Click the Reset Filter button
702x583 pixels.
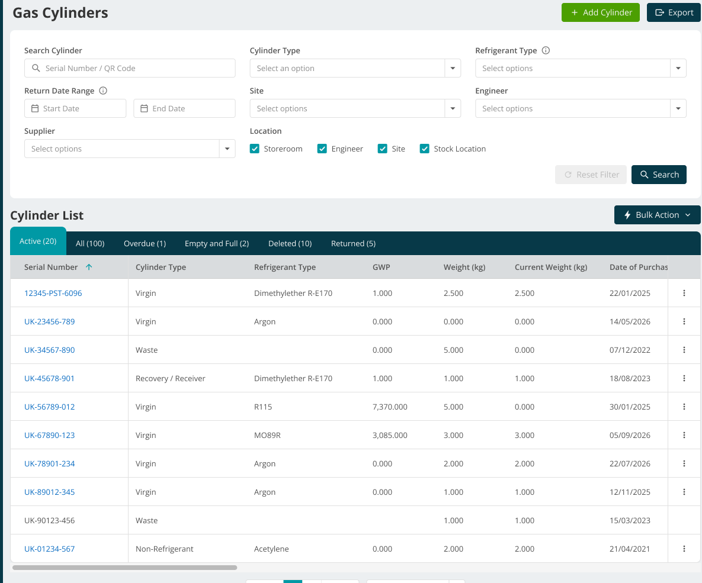pos(591,175)
